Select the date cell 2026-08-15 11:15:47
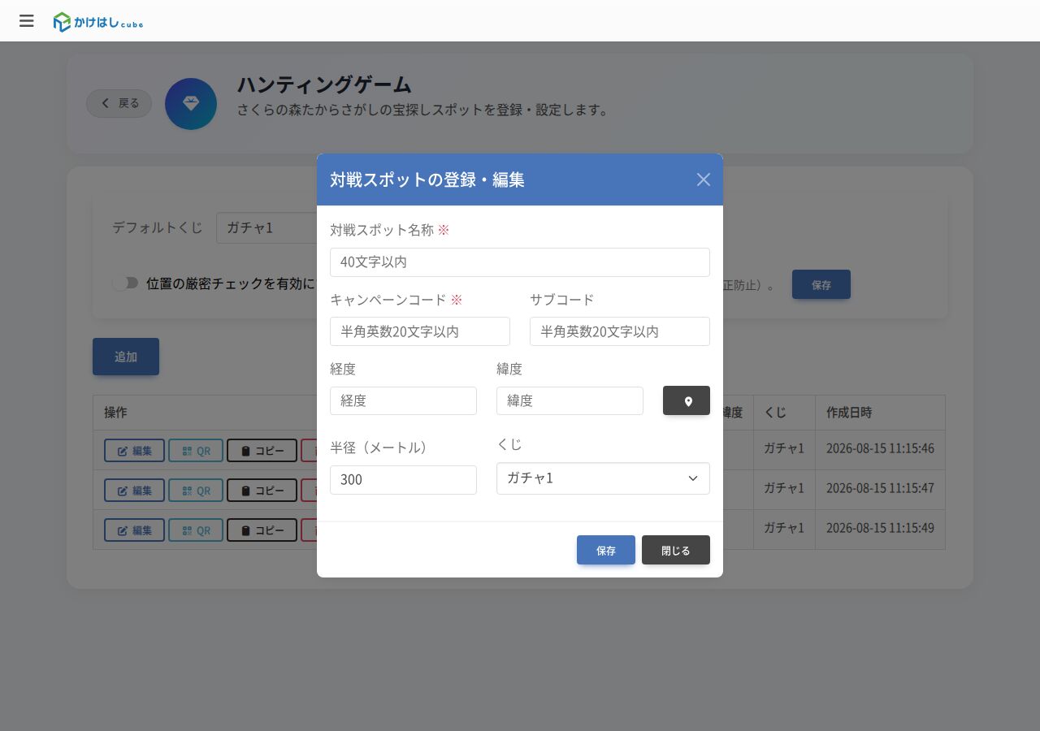The height and width of the screenshot is (731, 1040). click(x=880, y=488)
